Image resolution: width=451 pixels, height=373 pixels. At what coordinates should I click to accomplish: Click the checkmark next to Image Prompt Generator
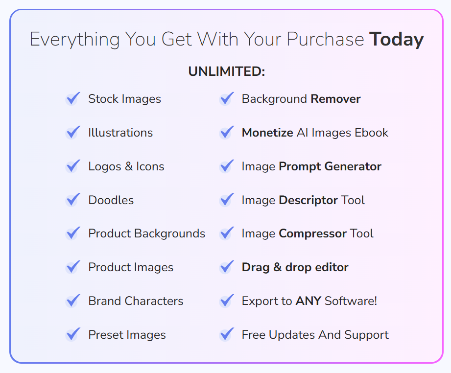point(226,166)
